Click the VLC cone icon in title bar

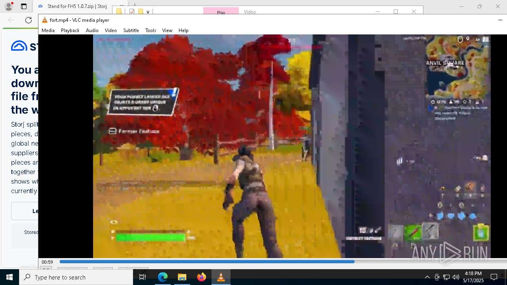pyautogui.click(x=45, y=20)
